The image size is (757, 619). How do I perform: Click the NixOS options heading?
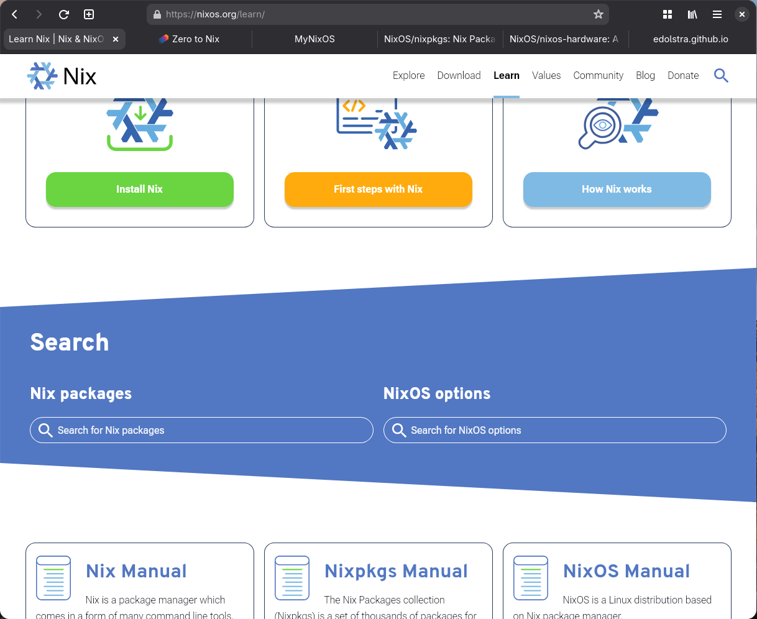point(437,393)
